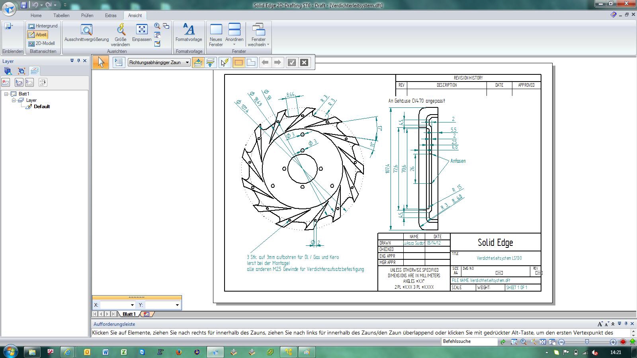Click the new sheet tab icon next to Blatt1
The height and width of the screenshot is (358, 637).
click(147, 314)
